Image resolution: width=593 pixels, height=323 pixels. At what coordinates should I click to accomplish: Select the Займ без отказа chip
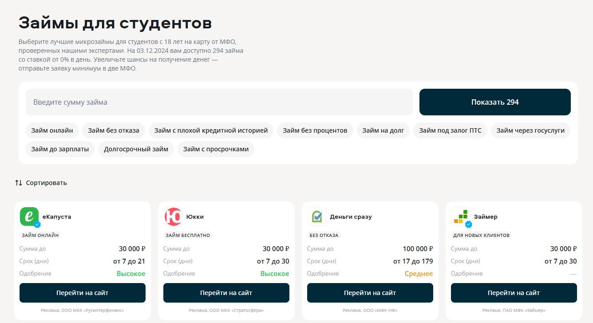[x=114, y=130]
